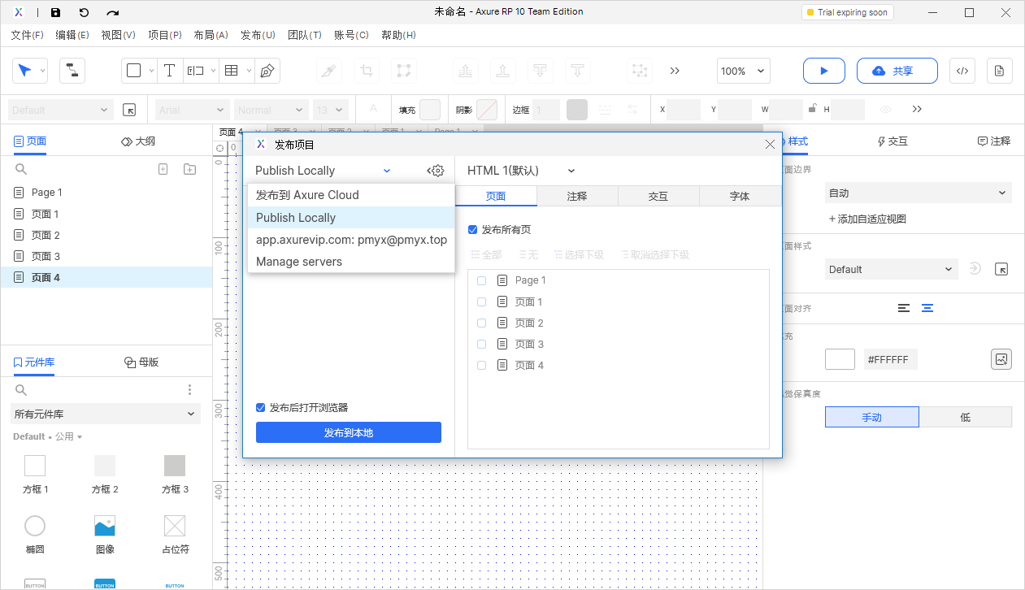The image size is (1025, 590).
Task: Open the 100% zoom level dropdown
Action: (742, 71)
